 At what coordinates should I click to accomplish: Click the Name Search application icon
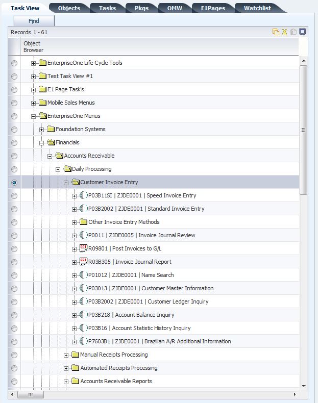click(x=84, y=275)
